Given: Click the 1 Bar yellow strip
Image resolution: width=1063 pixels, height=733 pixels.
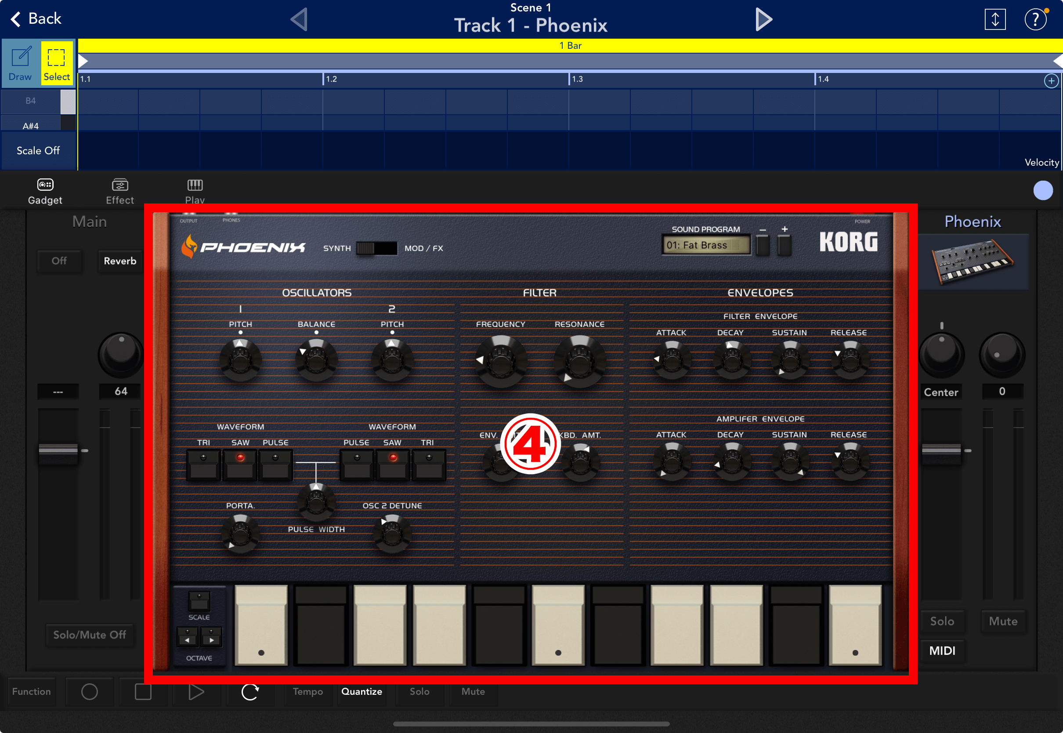Looking at the screenshot, I should [x=570, y=45].
